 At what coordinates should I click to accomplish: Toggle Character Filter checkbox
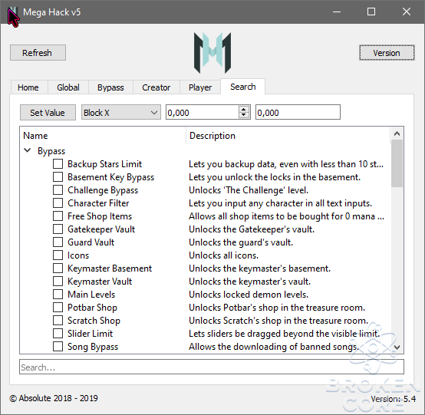[58, 203]
